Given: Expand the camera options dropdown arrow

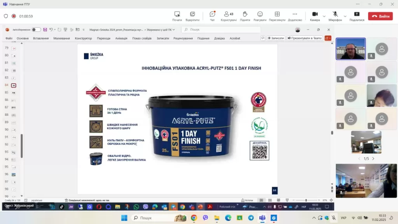Looking at the screenshot, I should point(324,16).
